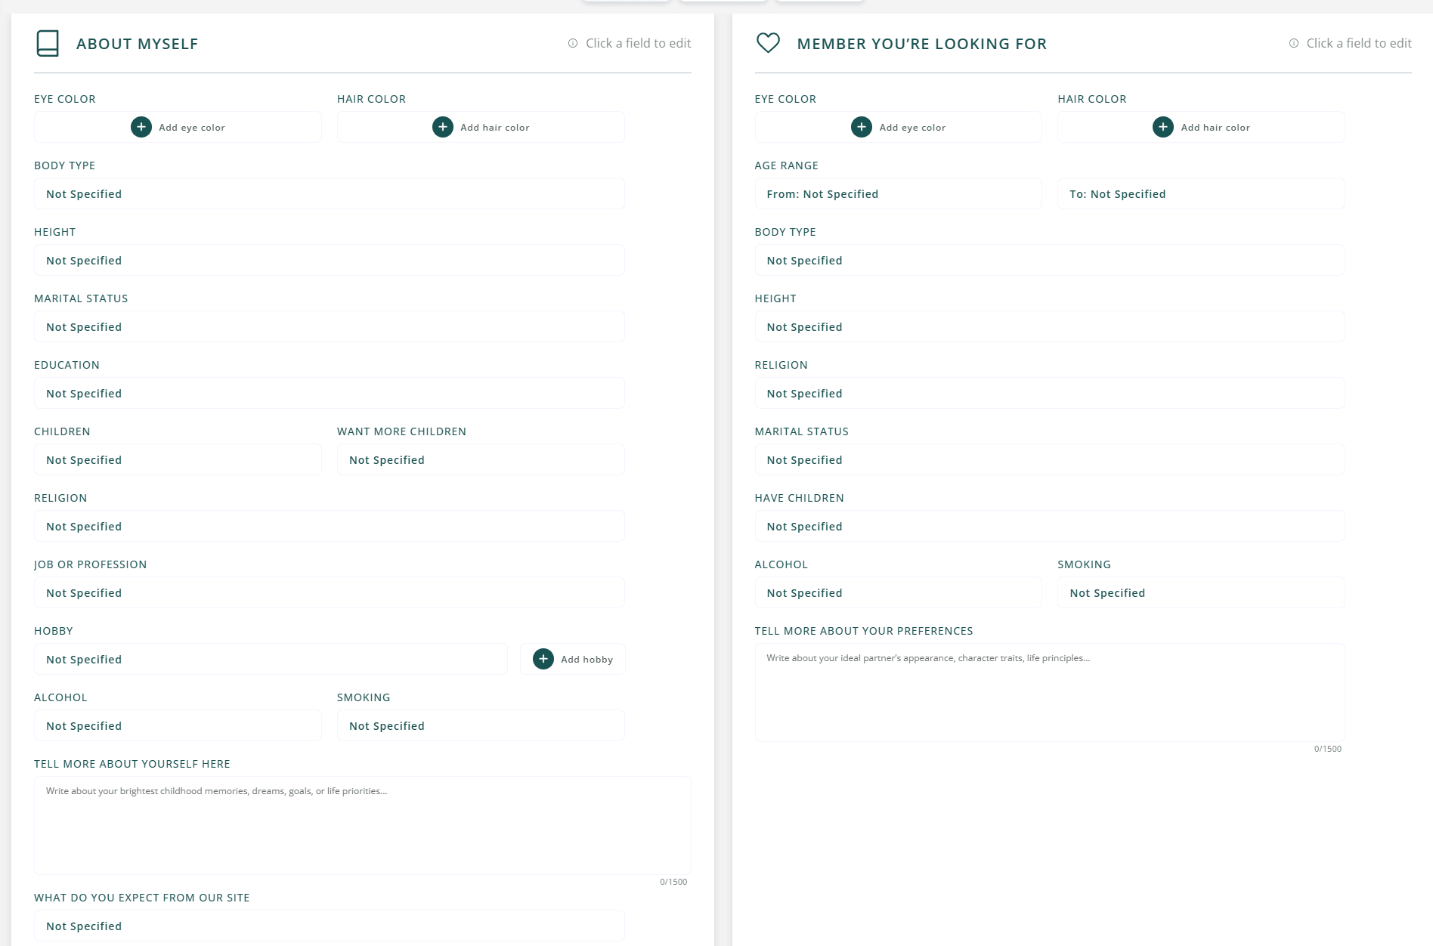
Task: Click the Add hobby label text
Action: click(587, 660)
